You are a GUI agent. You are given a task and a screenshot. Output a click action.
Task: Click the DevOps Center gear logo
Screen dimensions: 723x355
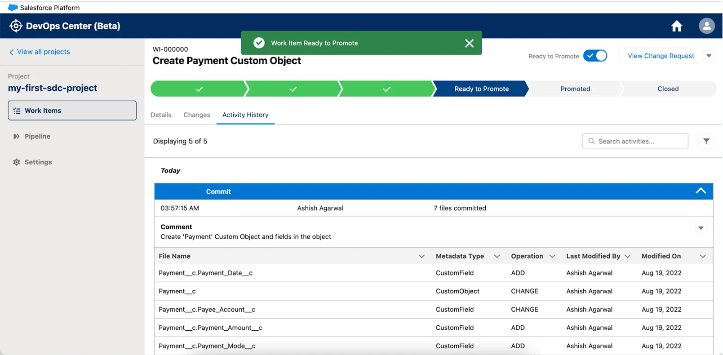[x=16, y=26]
